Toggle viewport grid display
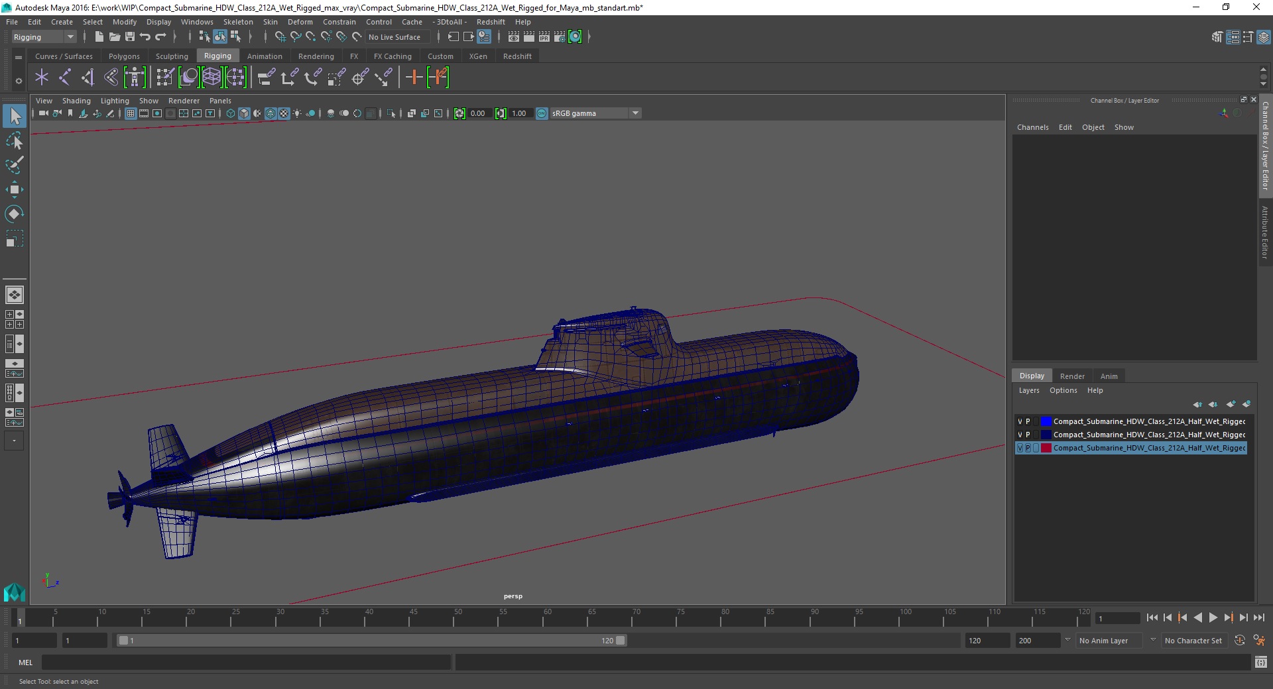The height and width of the screenshot is (689, 1273). (x=131, y=113)
